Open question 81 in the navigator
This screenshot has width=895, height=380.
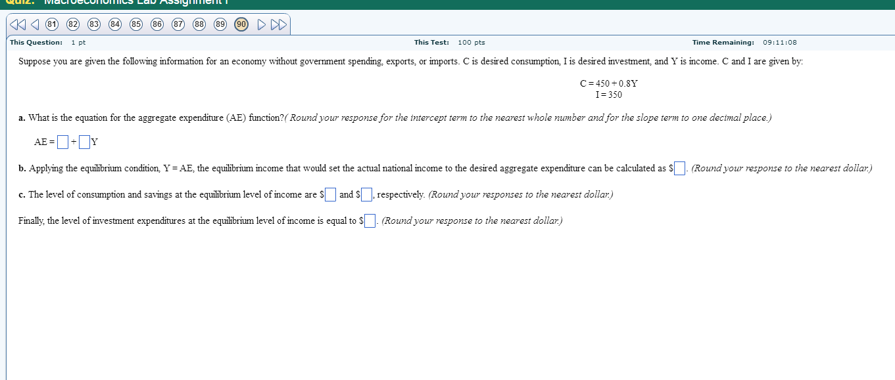(x=51, y=24)
